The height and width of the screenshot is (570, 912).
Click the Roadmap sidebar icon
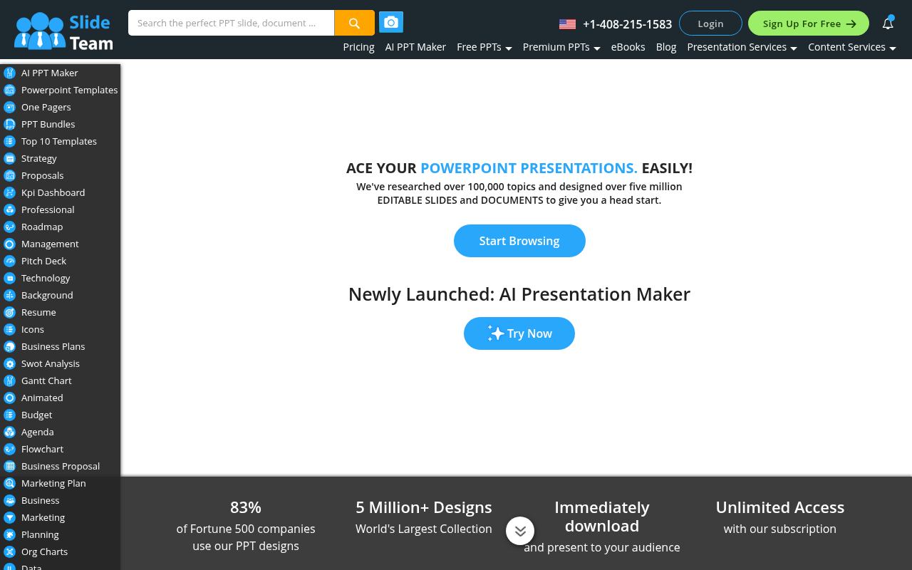pyautogui.click(x=9, y=227)
